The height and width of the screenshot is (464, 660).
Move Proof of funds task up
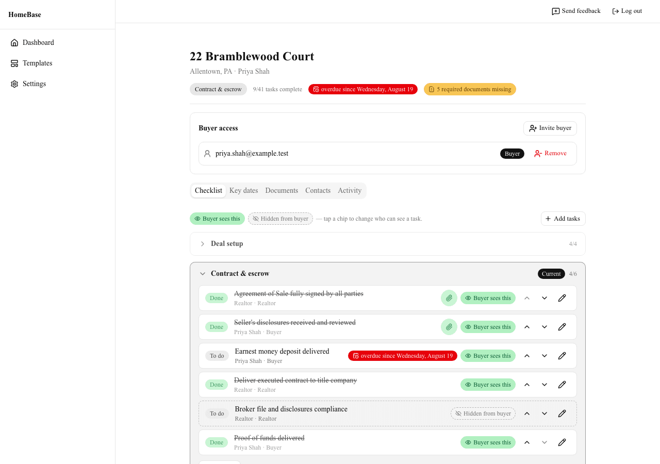pyautogui.click(x=527, y=442)
